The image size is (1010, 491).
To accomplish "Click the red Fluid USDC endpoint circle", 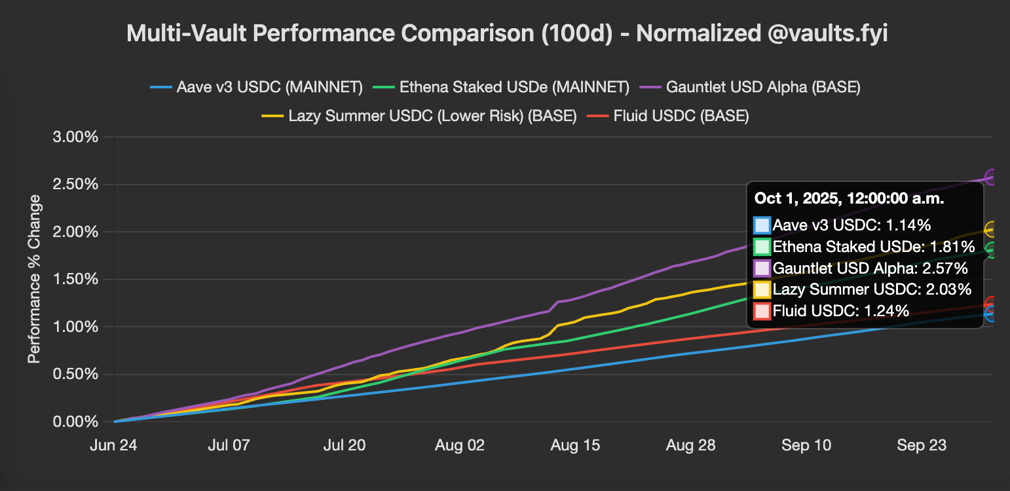I will coord(992,304).
